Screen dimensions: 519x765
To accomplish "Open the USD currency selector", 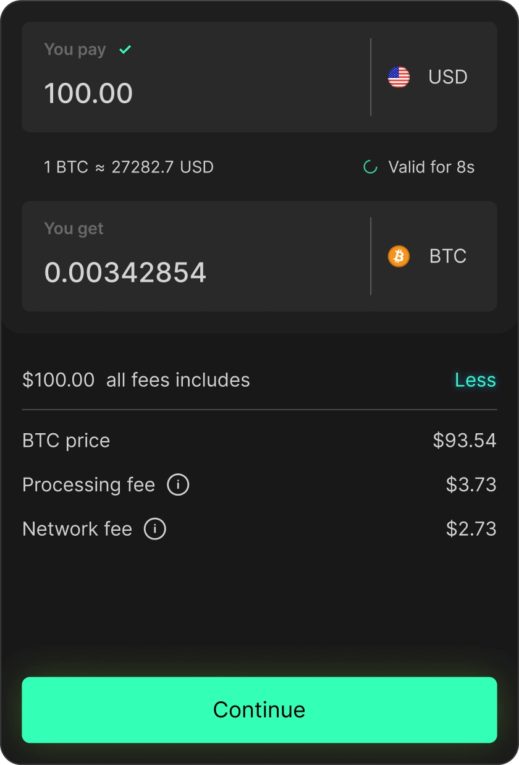I will coord(434,77).
